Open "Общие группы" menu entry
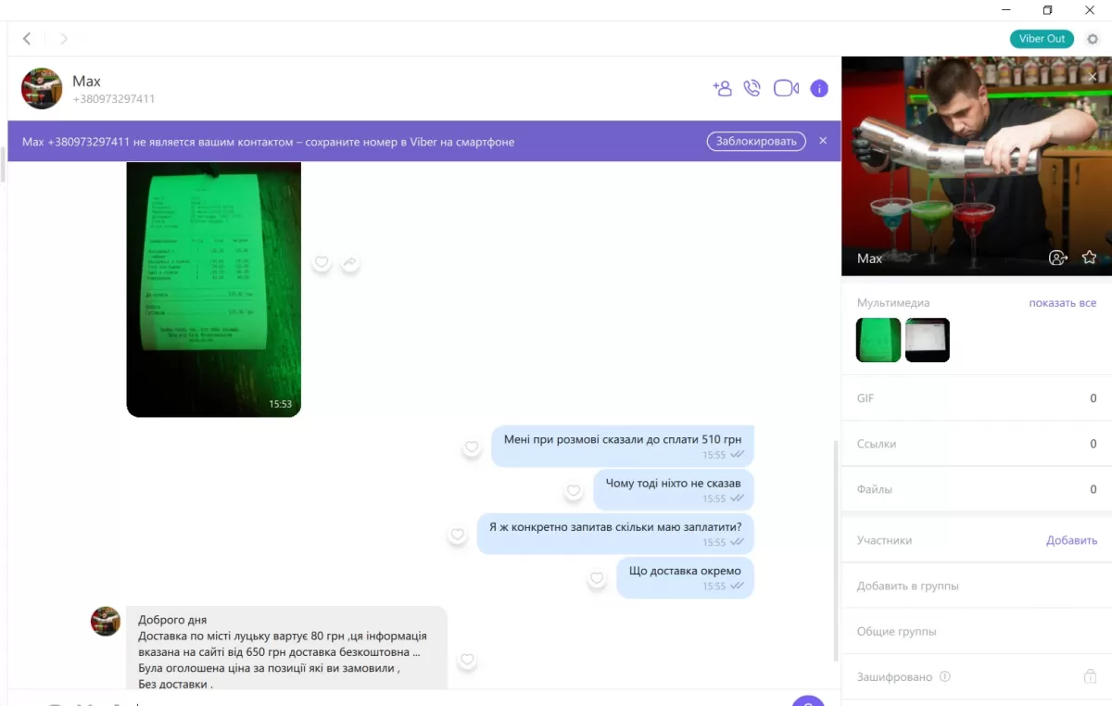 tap(896, 632)
